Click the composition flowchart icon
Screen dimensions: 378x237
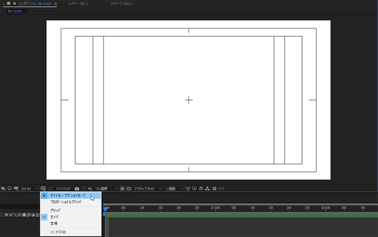(207, 189)
